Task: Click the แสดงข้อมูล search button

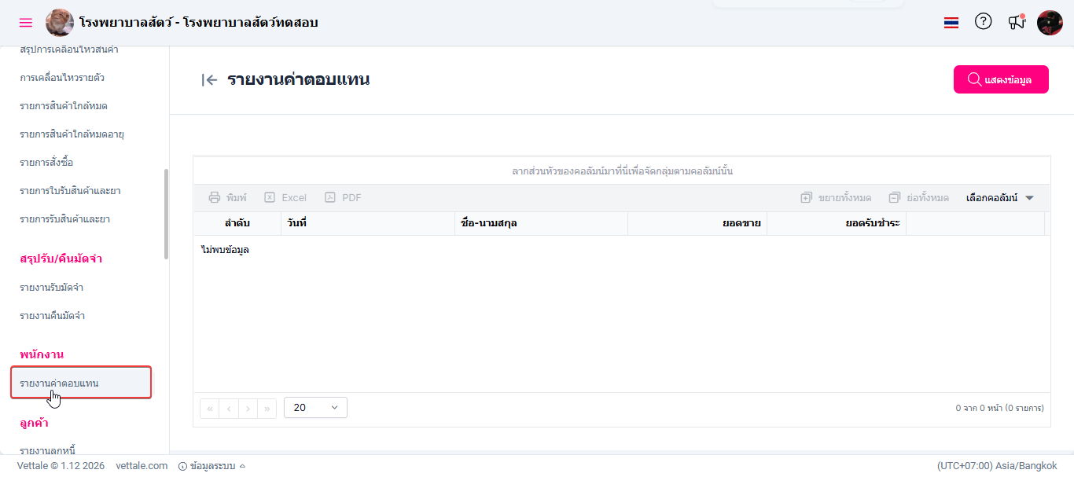Action: pos(1001,79)
